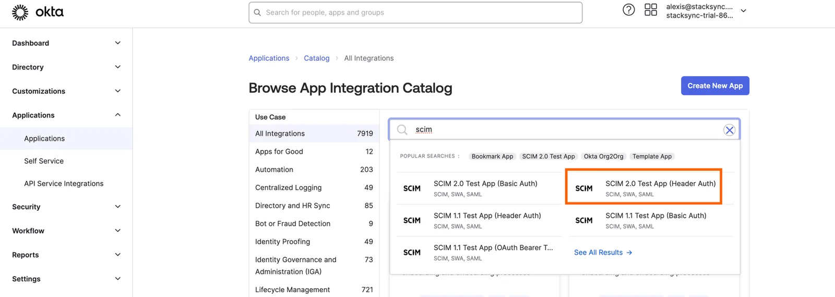This screenshot has width=835, height=297.
Task: Click SCIM logo of SCIM 2.0 Basic Auth
Action: 412,188
